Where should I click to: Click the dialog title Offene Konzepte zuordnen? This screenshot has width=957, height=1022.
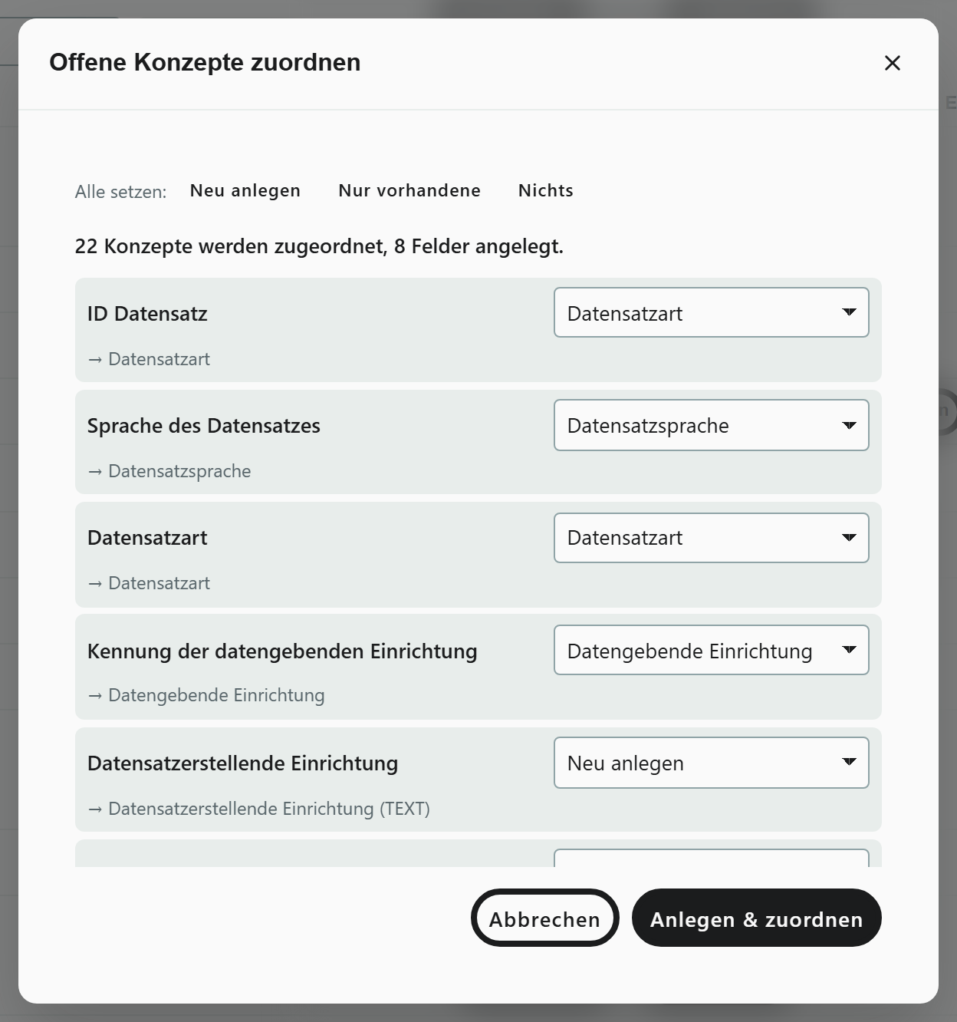[205, 62]
